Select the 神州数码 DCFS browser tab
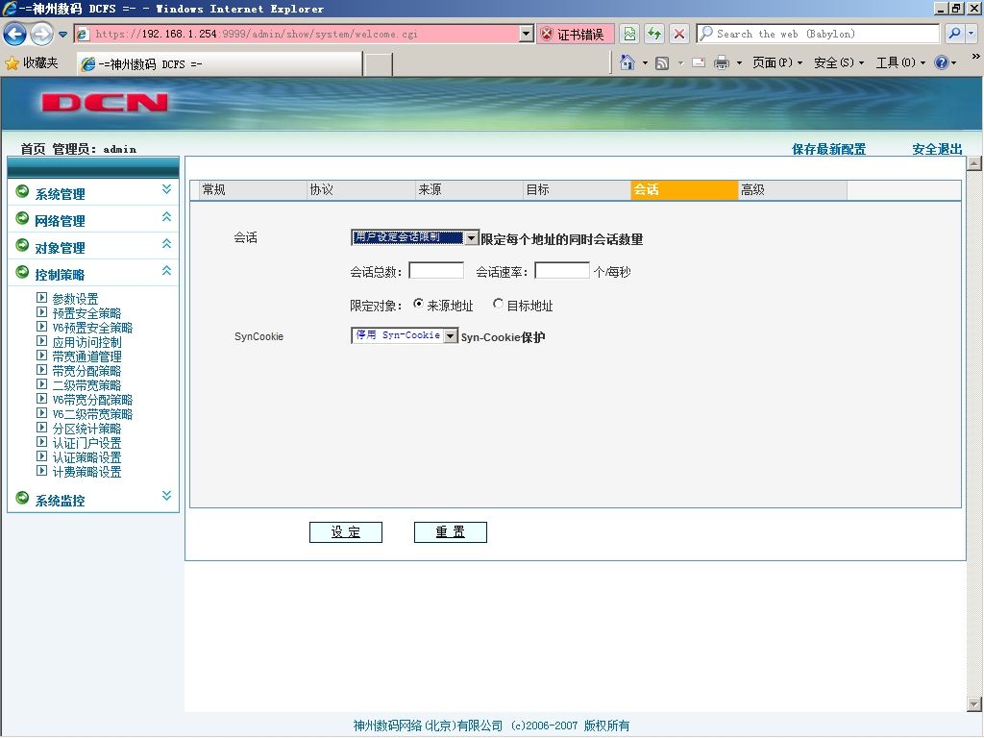Image resolution: width=984 pixels, height=738 pixels. pyautogui.click(x=220, y=64)
